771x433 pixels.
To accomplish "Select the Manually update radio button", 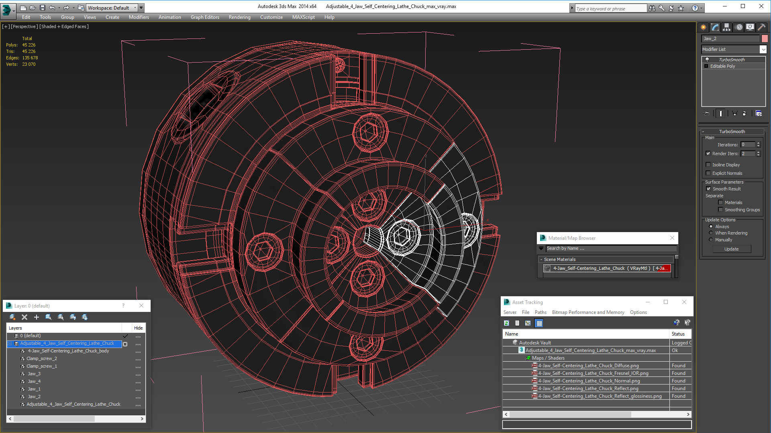I will tap(711, 240).
